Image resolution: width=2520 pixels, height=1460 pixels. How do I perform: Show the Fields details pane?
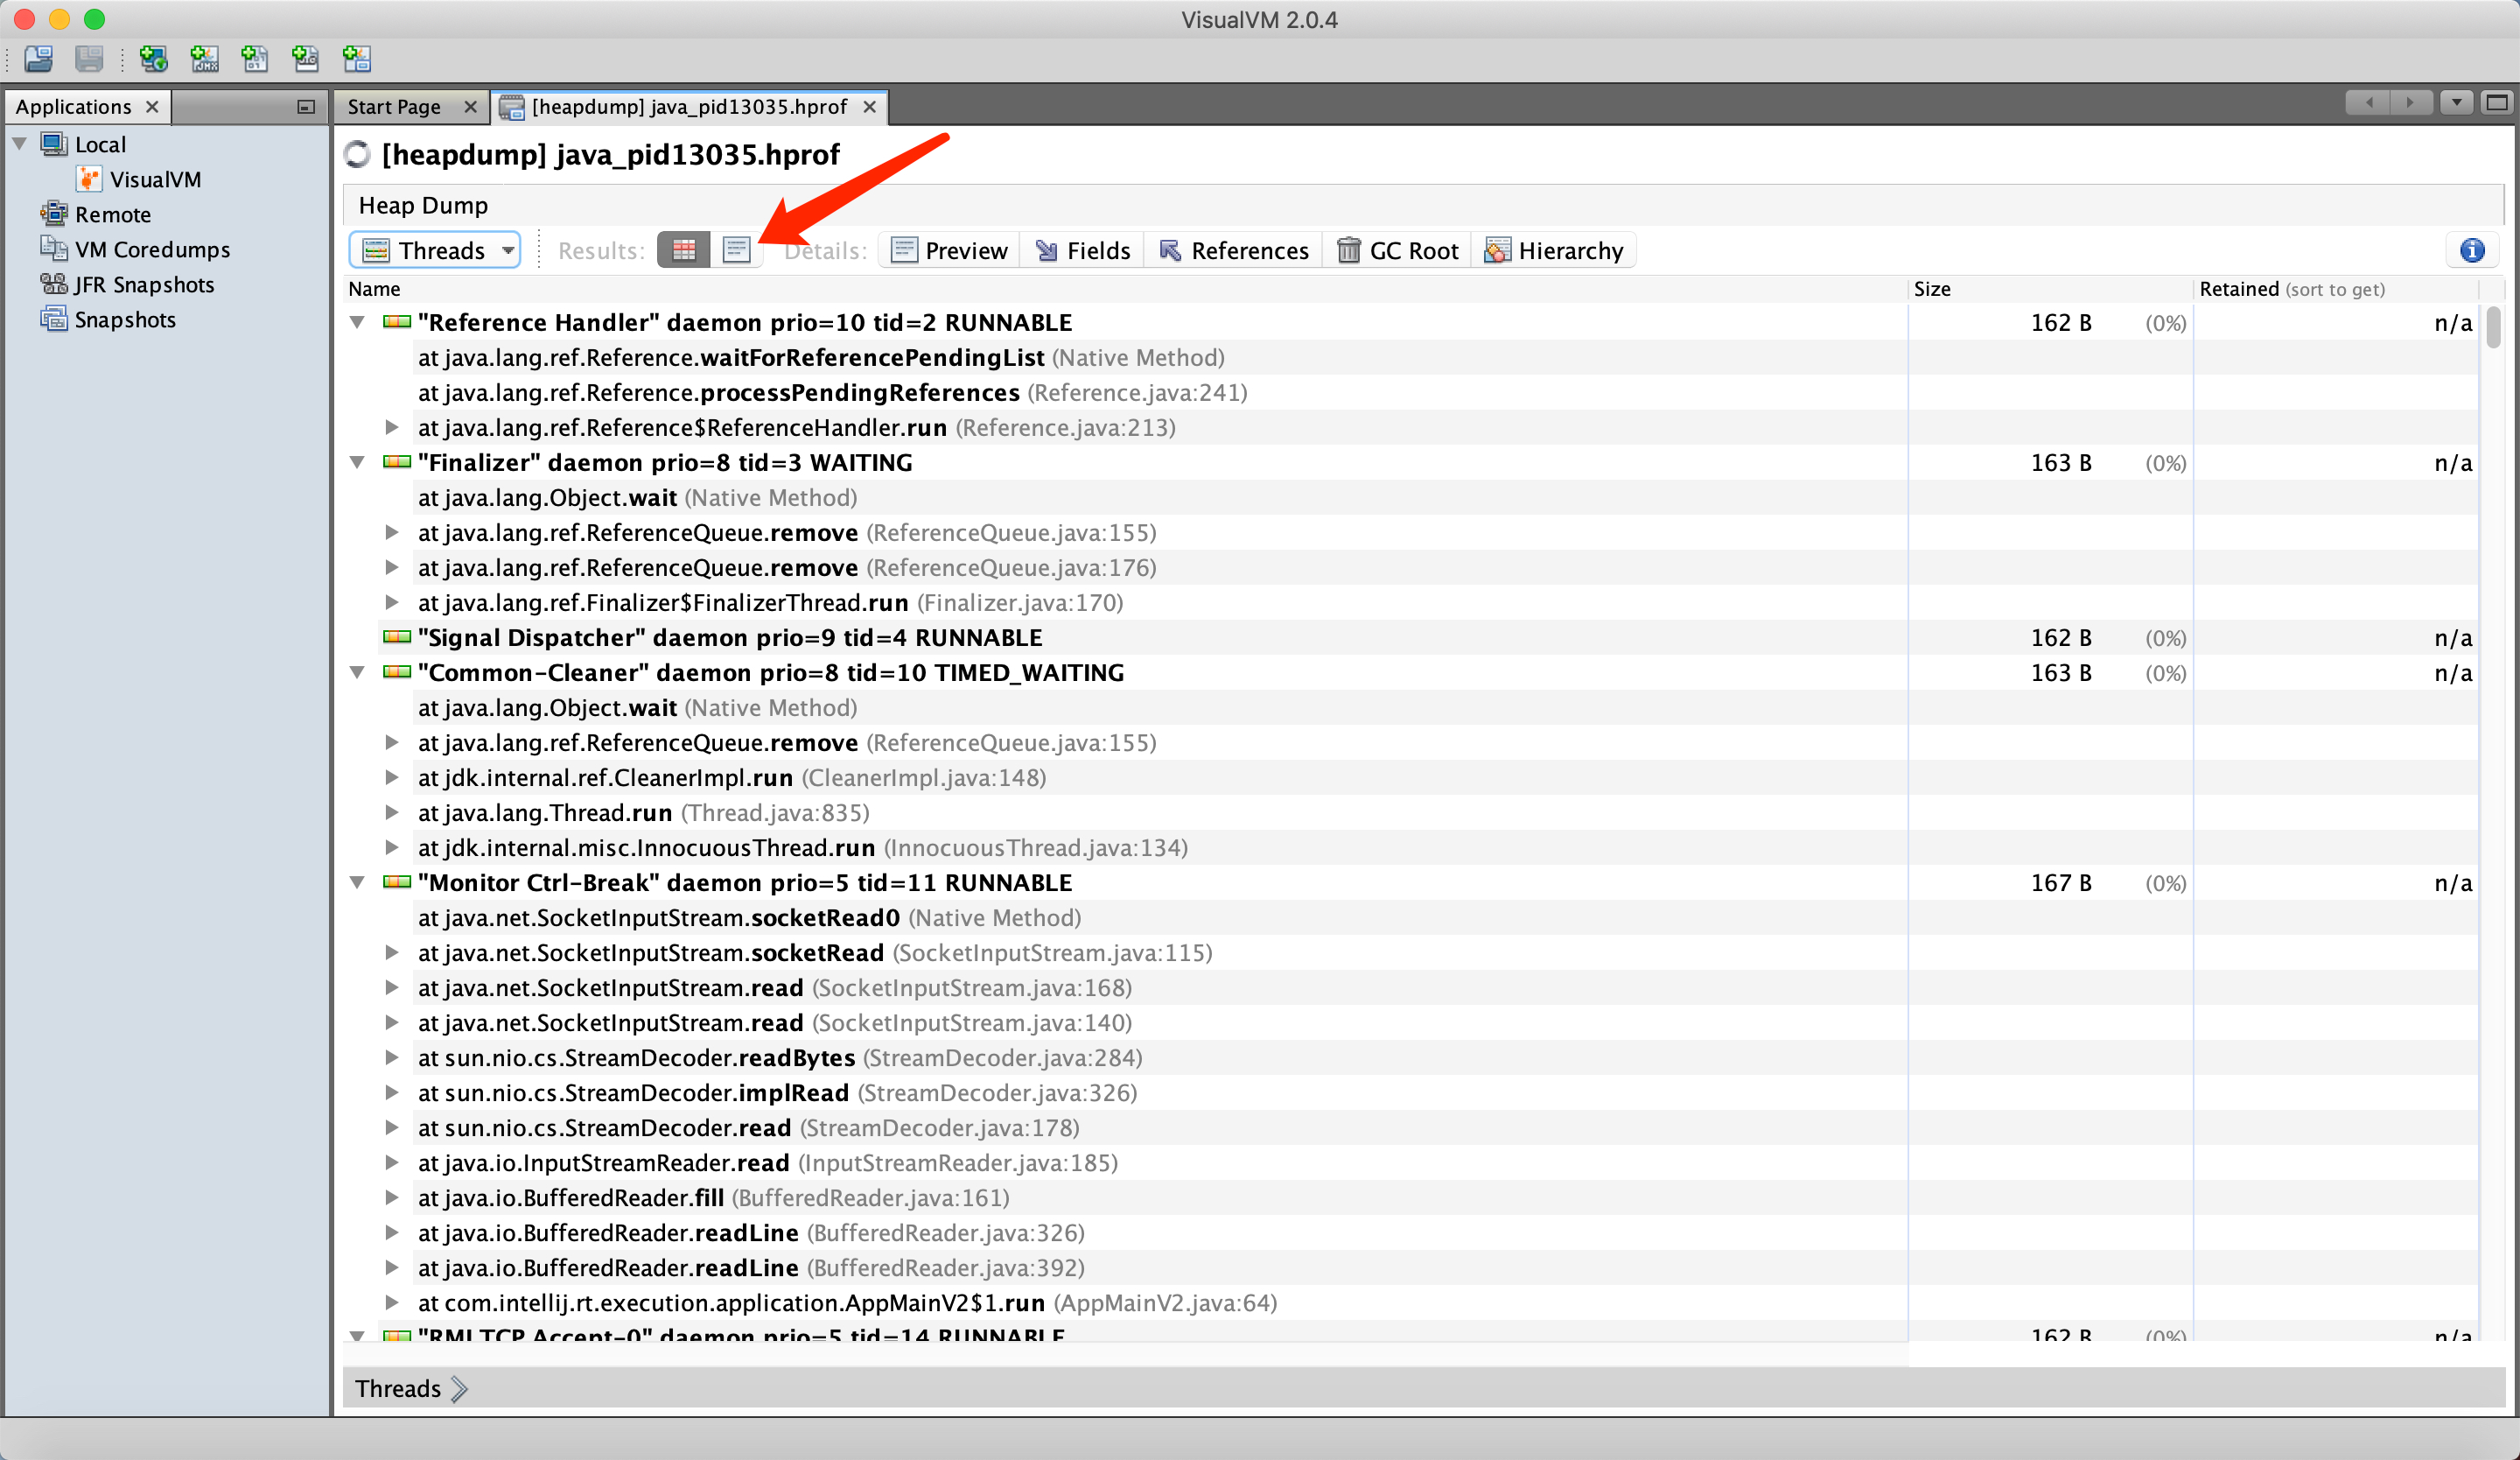coord(1082,250)
